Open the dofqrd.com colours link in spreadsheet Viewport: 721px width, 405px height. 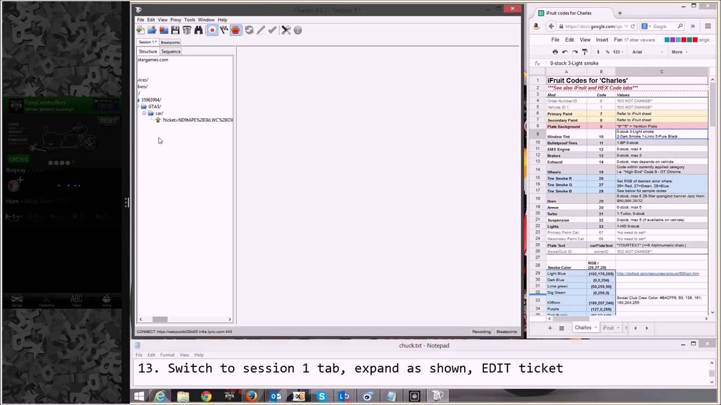pyautogui.click(x=657, y=274)
